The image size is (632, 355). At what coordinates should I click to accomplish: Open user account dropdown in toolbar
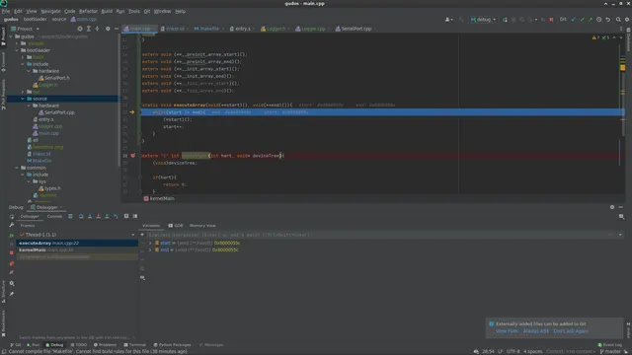(x=448, y=20)
